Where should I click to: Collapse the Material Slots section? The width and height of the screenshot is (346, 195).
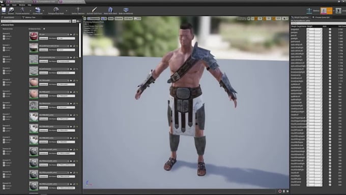tap(2, 25)
